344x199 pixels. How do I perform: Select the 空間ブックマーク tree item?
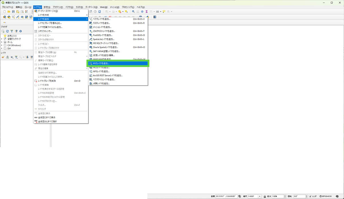tap(12, 39)
